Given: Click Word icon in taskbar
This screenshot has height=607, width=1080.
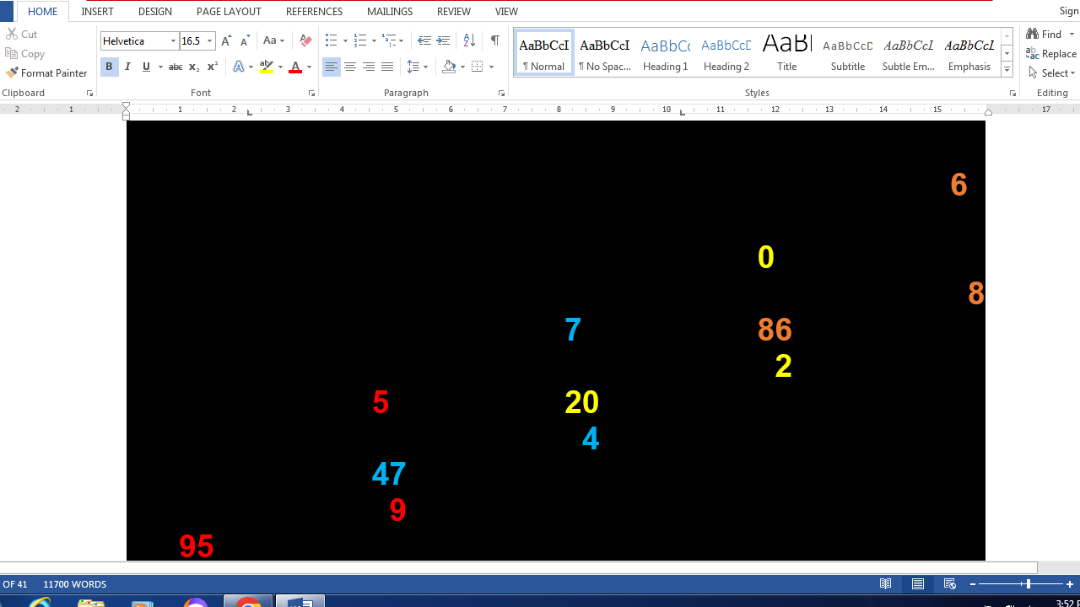Looking at the screenshot, I should pos(300,601).
